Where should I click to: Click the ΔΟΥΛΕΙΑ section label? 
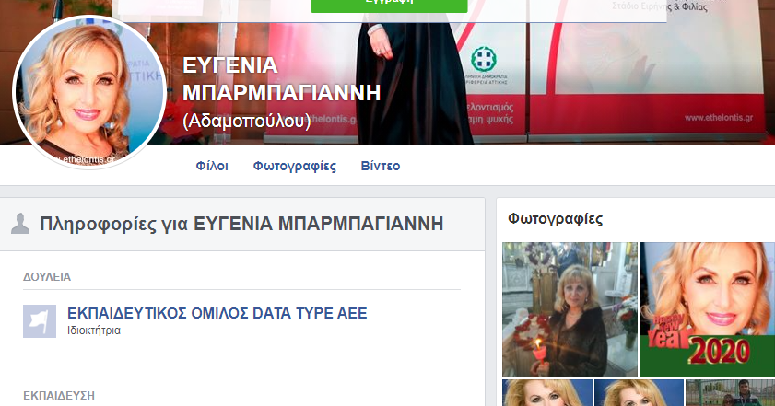(47, 277)
